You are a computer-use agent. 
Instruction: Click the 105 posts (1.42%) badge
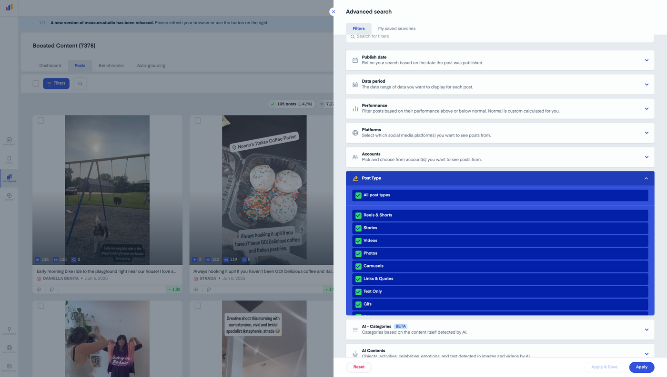[291, 104]
